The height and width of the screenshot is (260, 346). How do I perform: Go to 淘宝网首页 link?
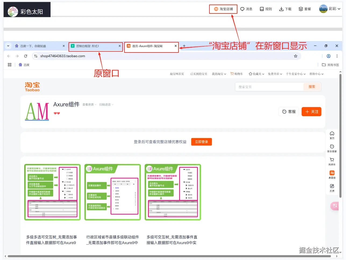177,74
